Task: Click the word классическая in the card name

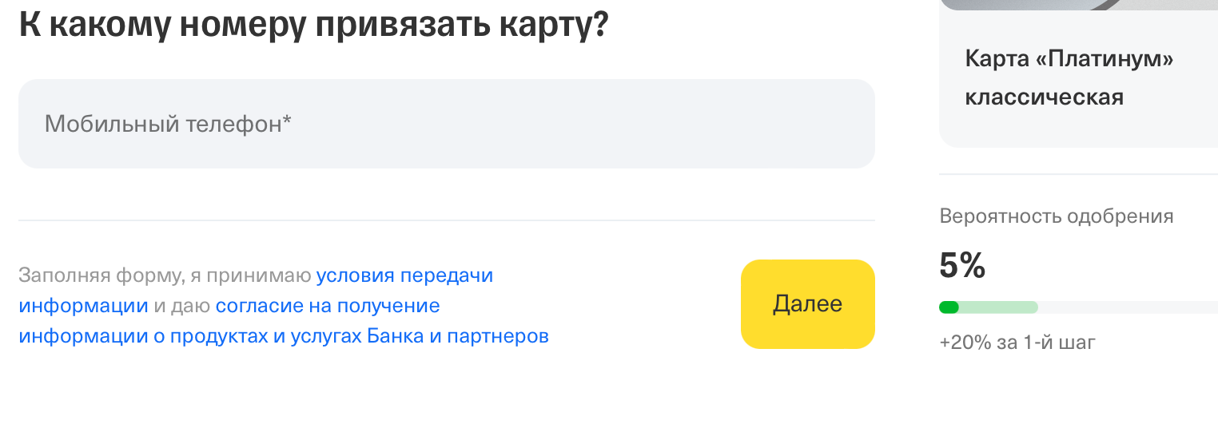Action: click(x=1044, y=97)
